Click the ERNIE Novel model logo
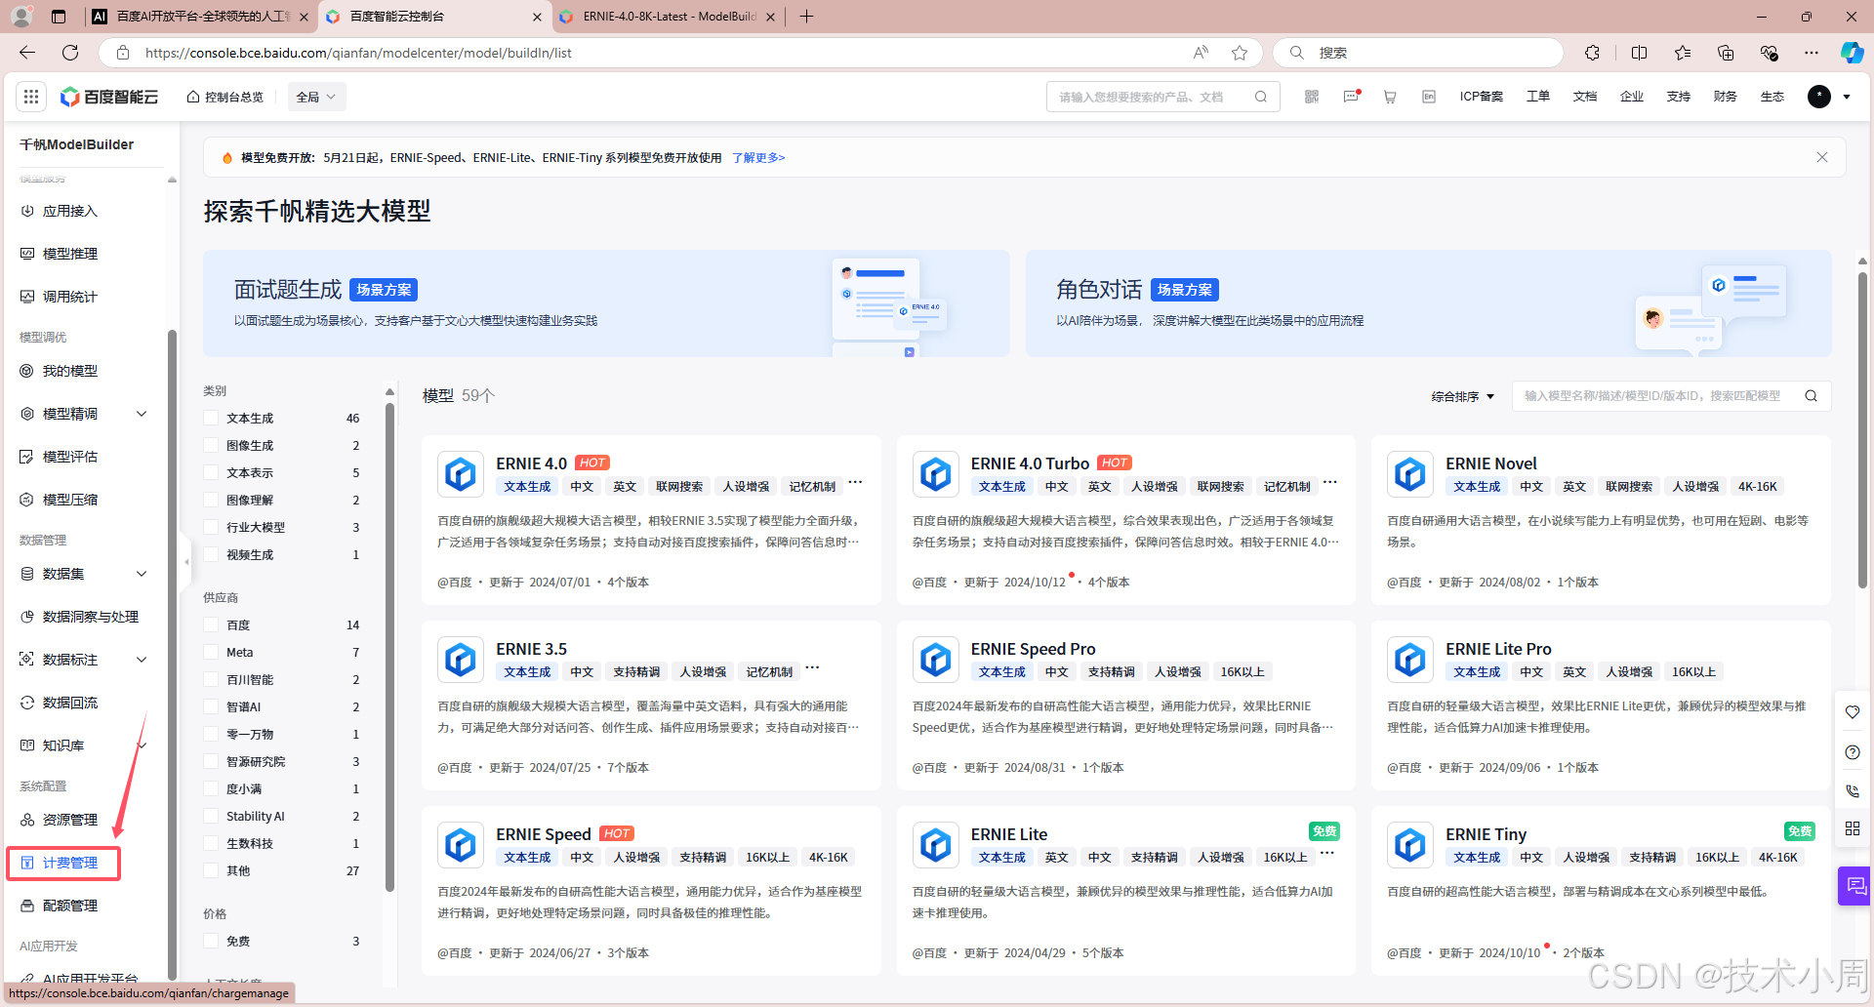This screenshot has width=1874, height=1007. pyautogui.click(x=1410, y=475)
